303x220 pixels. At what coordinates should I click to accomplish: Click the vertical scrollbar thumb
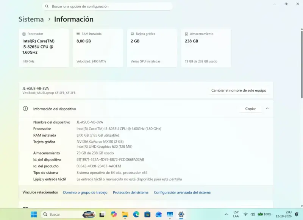[x=301, y=64]
